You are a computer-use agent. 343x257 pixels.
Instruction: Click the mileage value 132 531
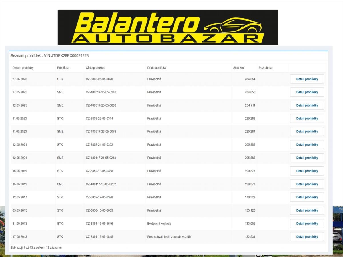coord(250,236)
